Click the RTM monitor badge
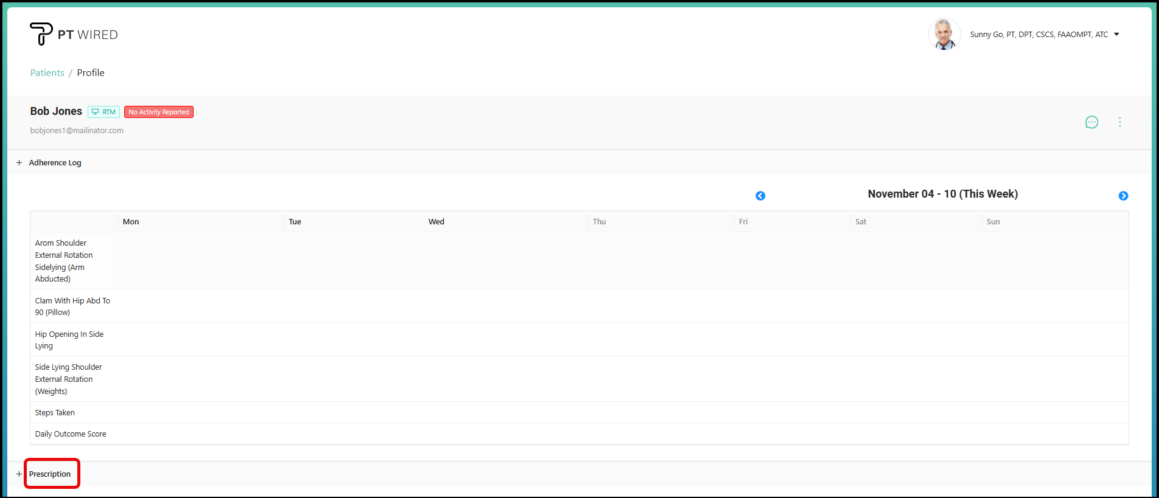This screenshot has width=1159, height=498. 103,112
